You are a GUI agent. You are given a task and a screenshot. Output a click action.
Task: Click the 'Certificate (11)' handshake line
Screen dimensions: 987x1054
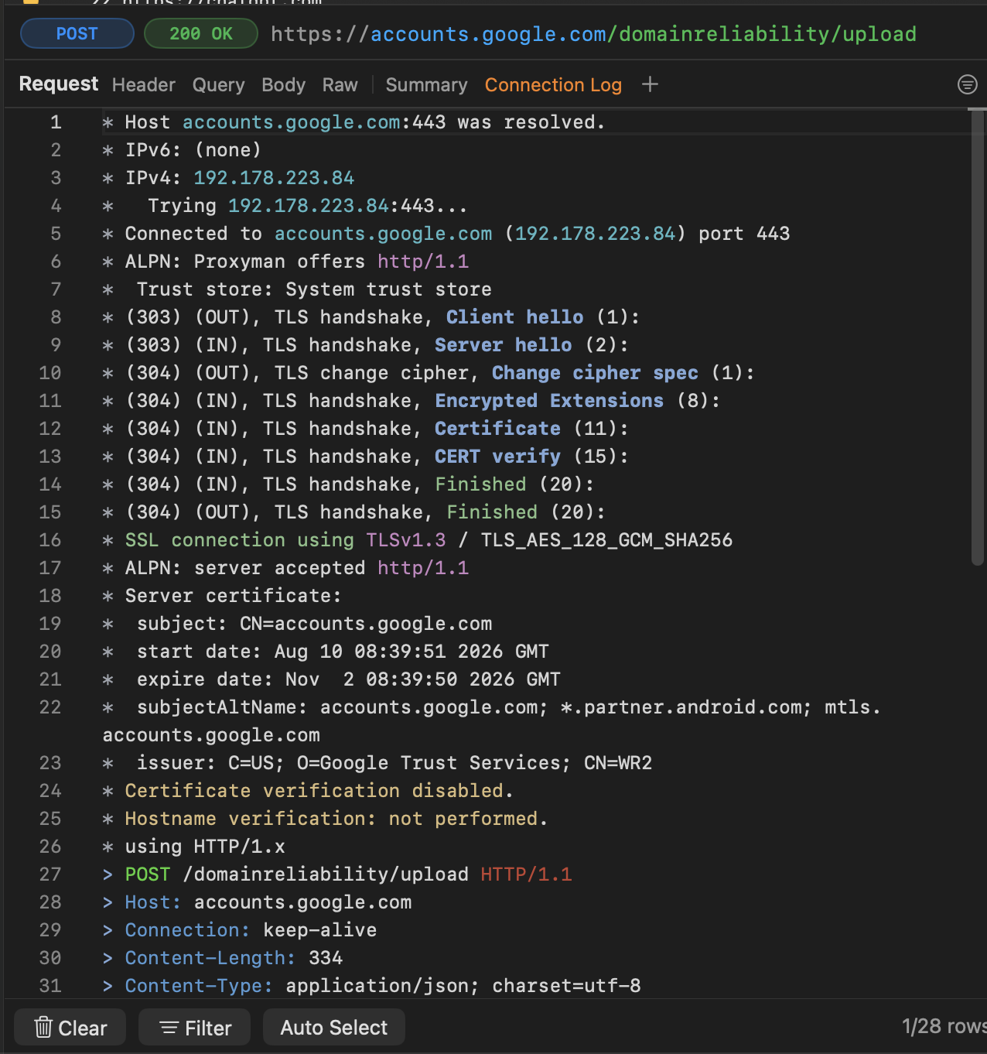pyautogui.click(x=366, y=429)
